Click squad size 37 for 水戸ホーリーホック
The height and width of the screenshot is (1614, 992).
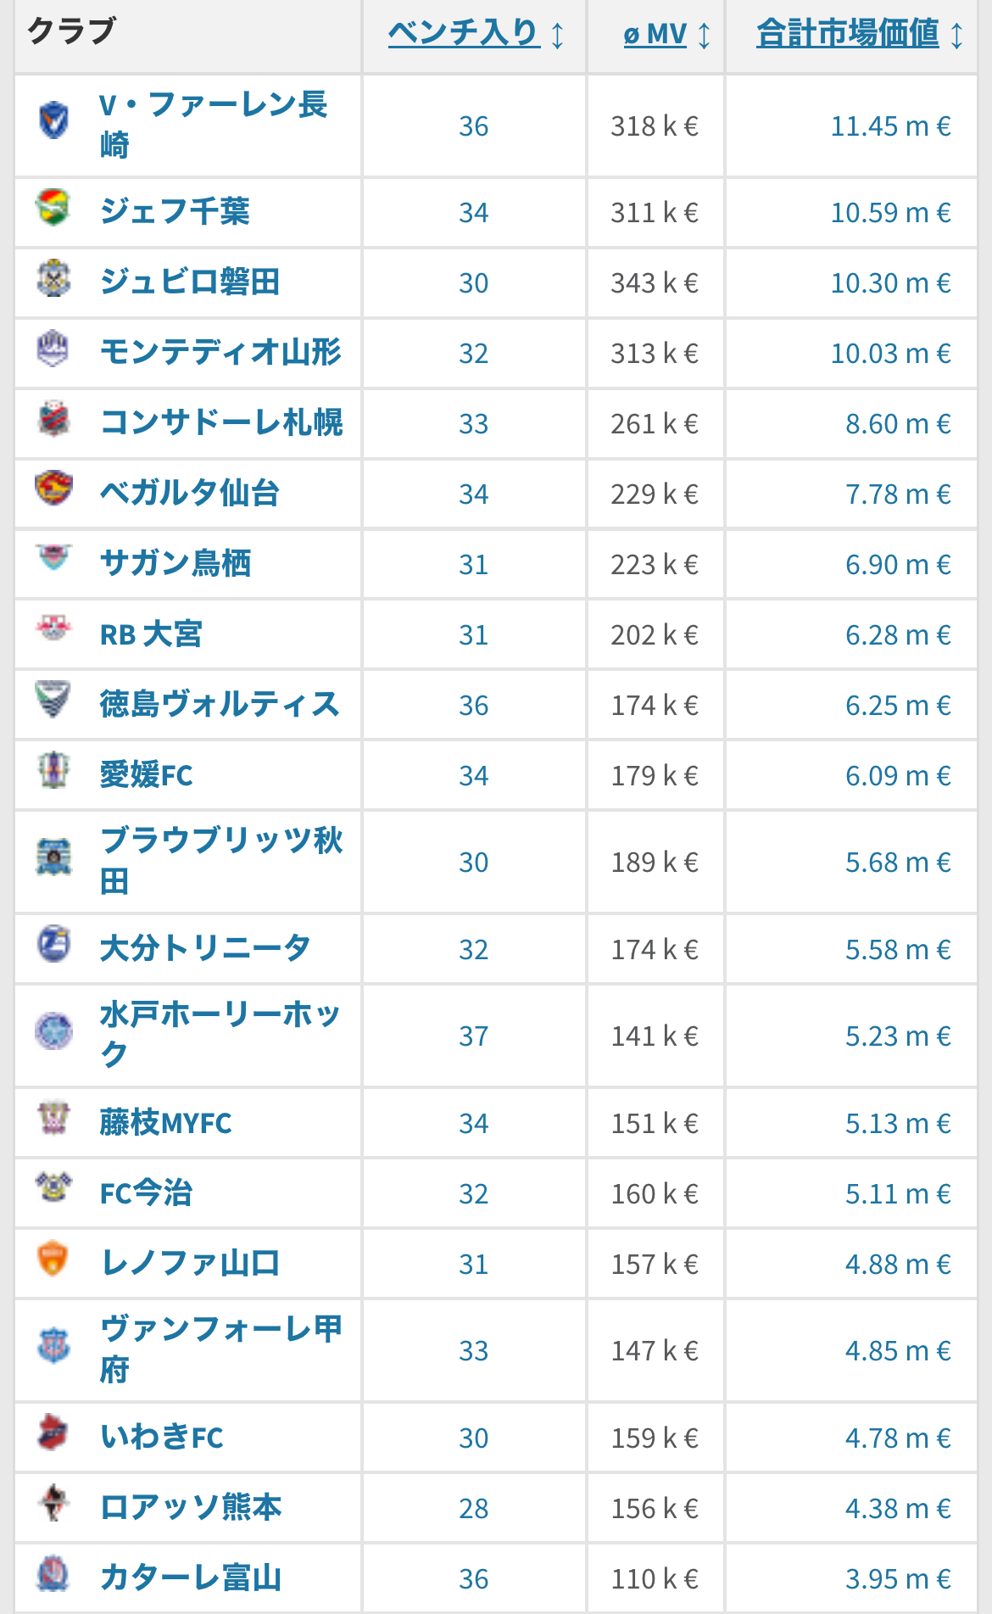pos(474,1036)
